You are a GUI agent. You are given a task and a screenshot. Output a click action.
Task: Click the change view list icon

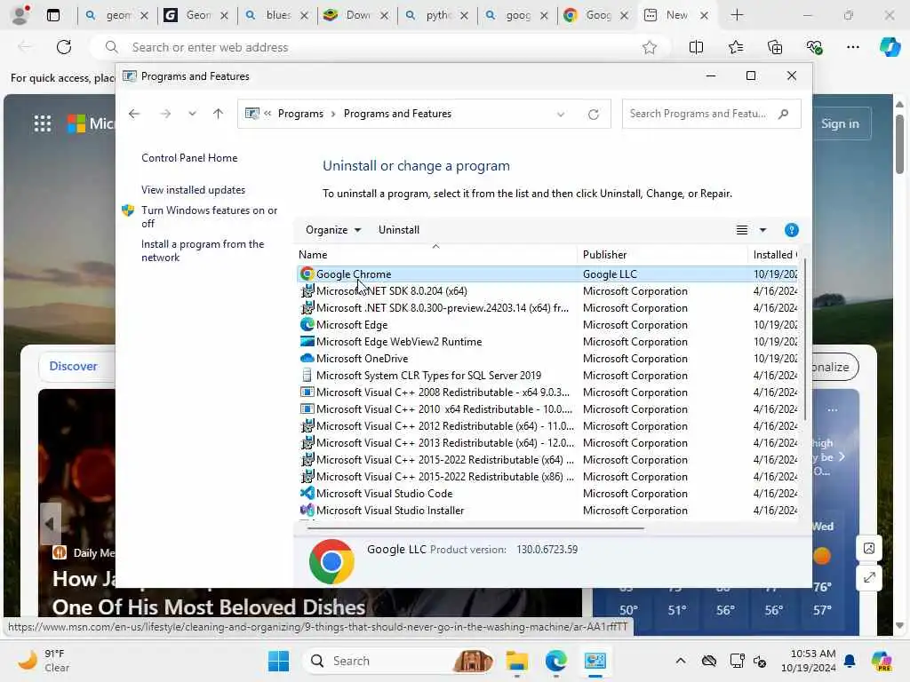pyautogui.click(x=742, y=230)
